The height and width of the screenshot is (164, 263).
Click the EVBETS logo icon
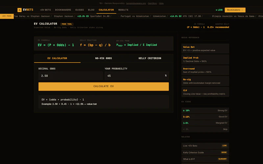19,10
